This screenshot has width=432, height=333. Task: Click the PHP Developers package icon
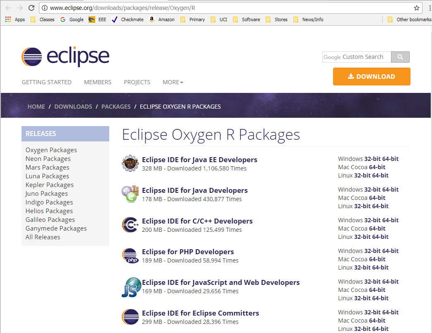point(130,255)
